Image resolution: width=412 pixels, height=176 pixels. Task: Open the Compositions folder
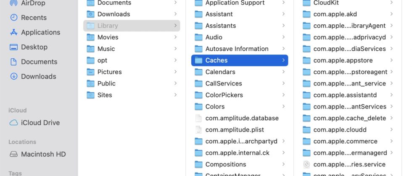point(225,164)
